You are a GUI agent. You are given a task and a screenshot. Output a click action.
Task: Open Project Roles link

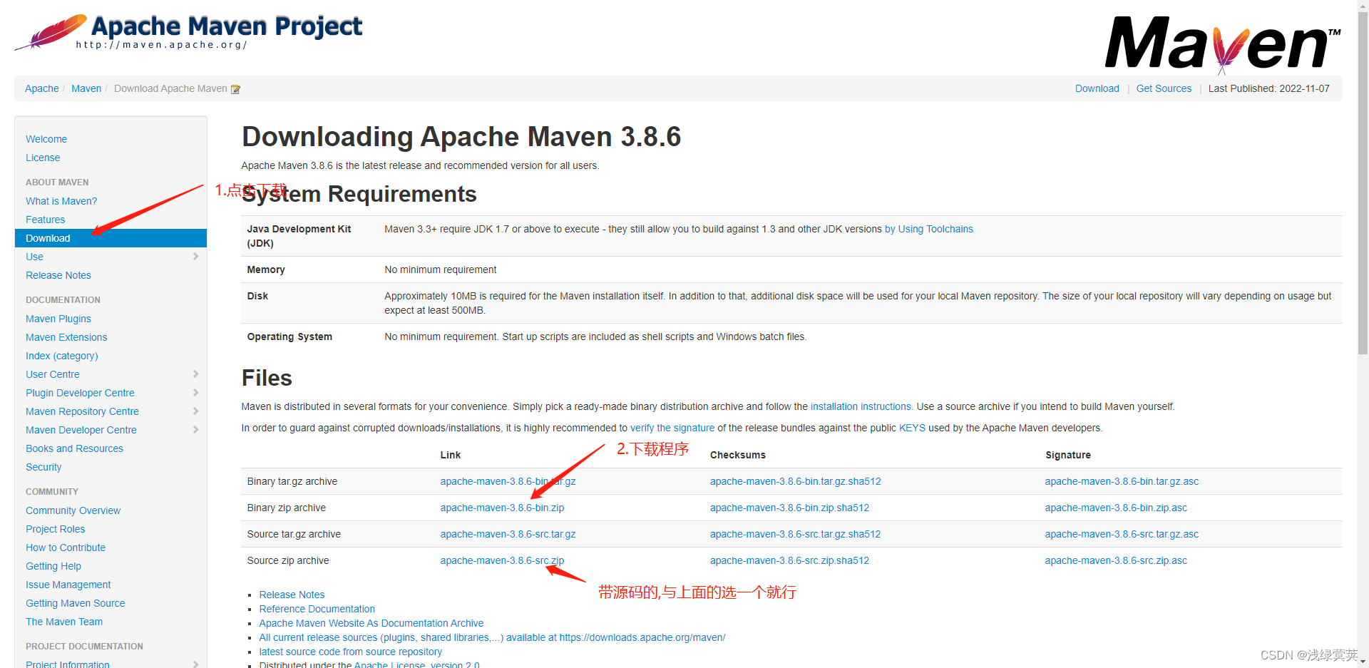click(x=56, y=529)
